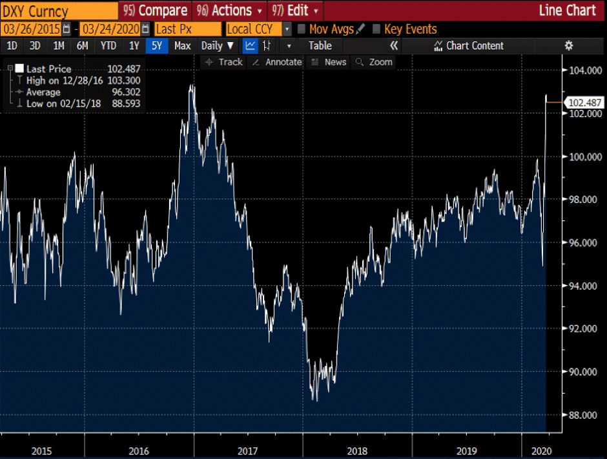The width and height of the screenshot is (607, 459).
Task: Click the Compare button
Action: (x=155, y=10)
